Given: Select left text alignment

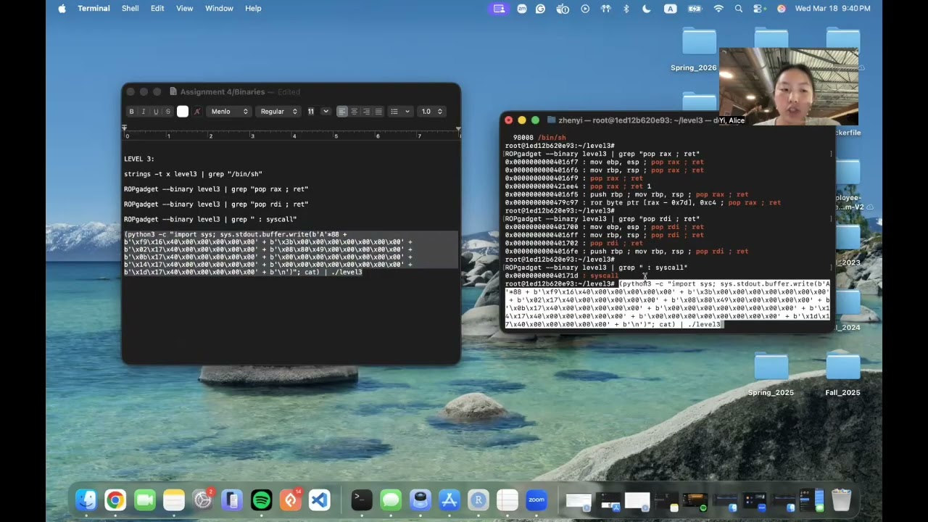Looking at the screenshot, I should (x=342, y=112).
